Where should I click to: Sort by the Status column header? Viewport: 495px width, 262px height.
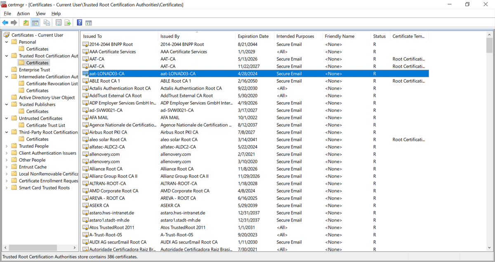click(381, 36)
